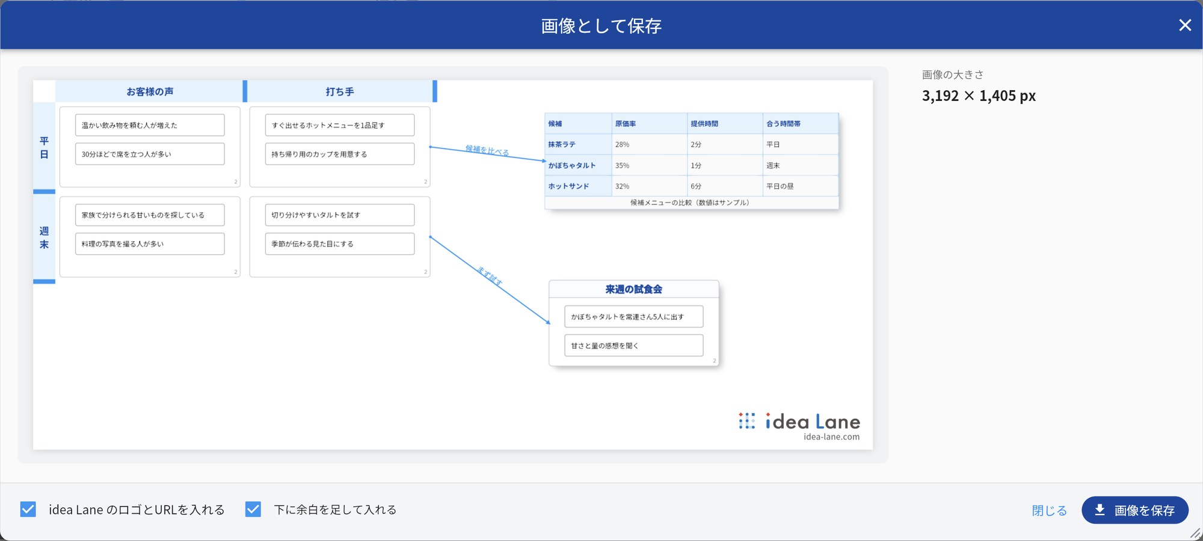Click the 画像として保存 dialog title
The height and width of the screenshot is (541, 1203).
coord(601,26)
